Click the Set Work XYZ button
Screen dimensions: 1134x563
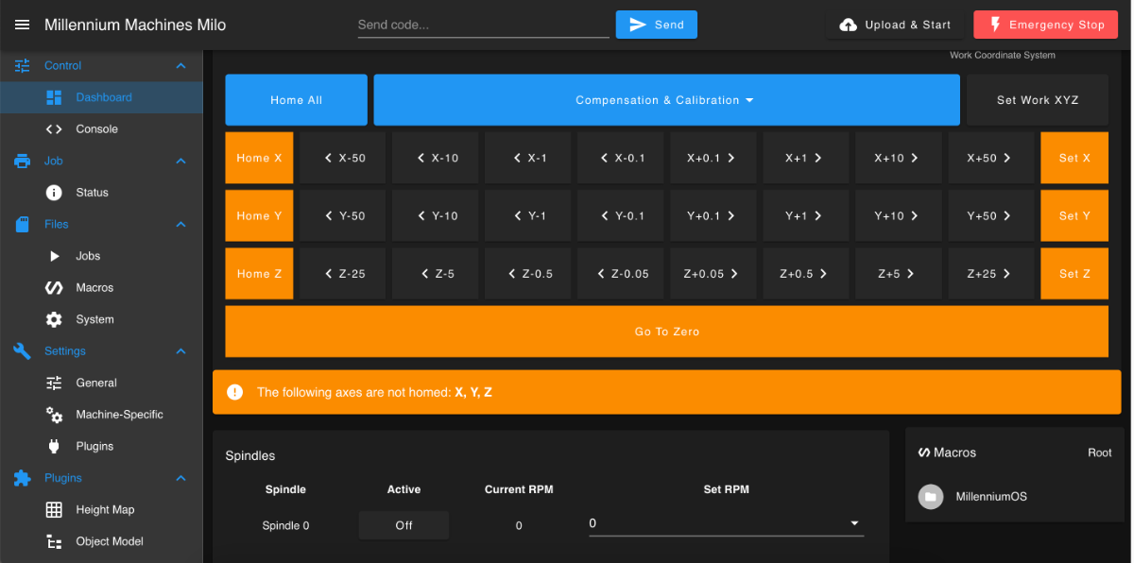pyautogui.click(x=1038, y=100)
